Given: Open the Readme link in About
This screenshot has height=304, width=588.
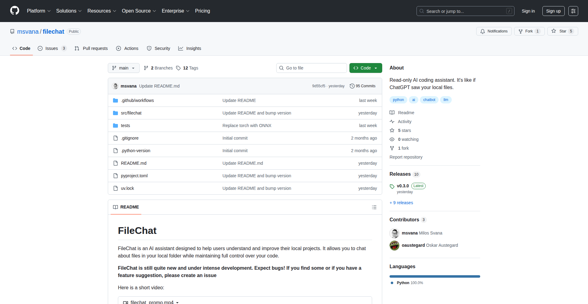Looking at the screenshot, I should pyautogui.click(x=402, y=113).
